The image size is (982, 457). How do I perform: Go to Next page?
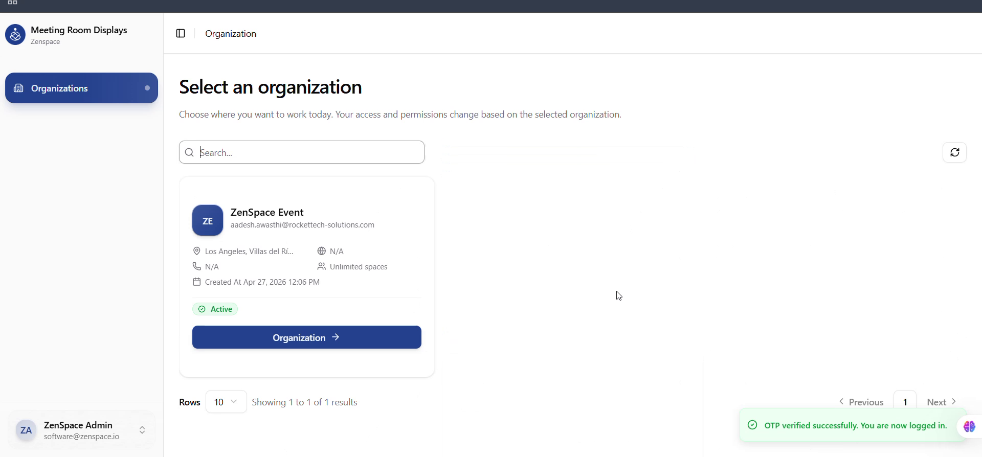point(942,402)
